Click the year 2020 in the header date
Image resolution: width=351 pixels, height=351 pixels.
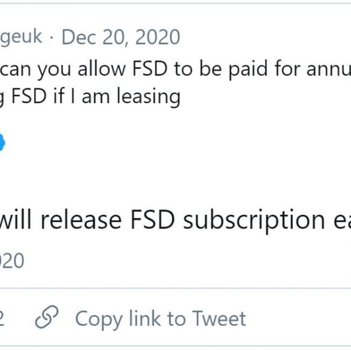tap(158, 37)
